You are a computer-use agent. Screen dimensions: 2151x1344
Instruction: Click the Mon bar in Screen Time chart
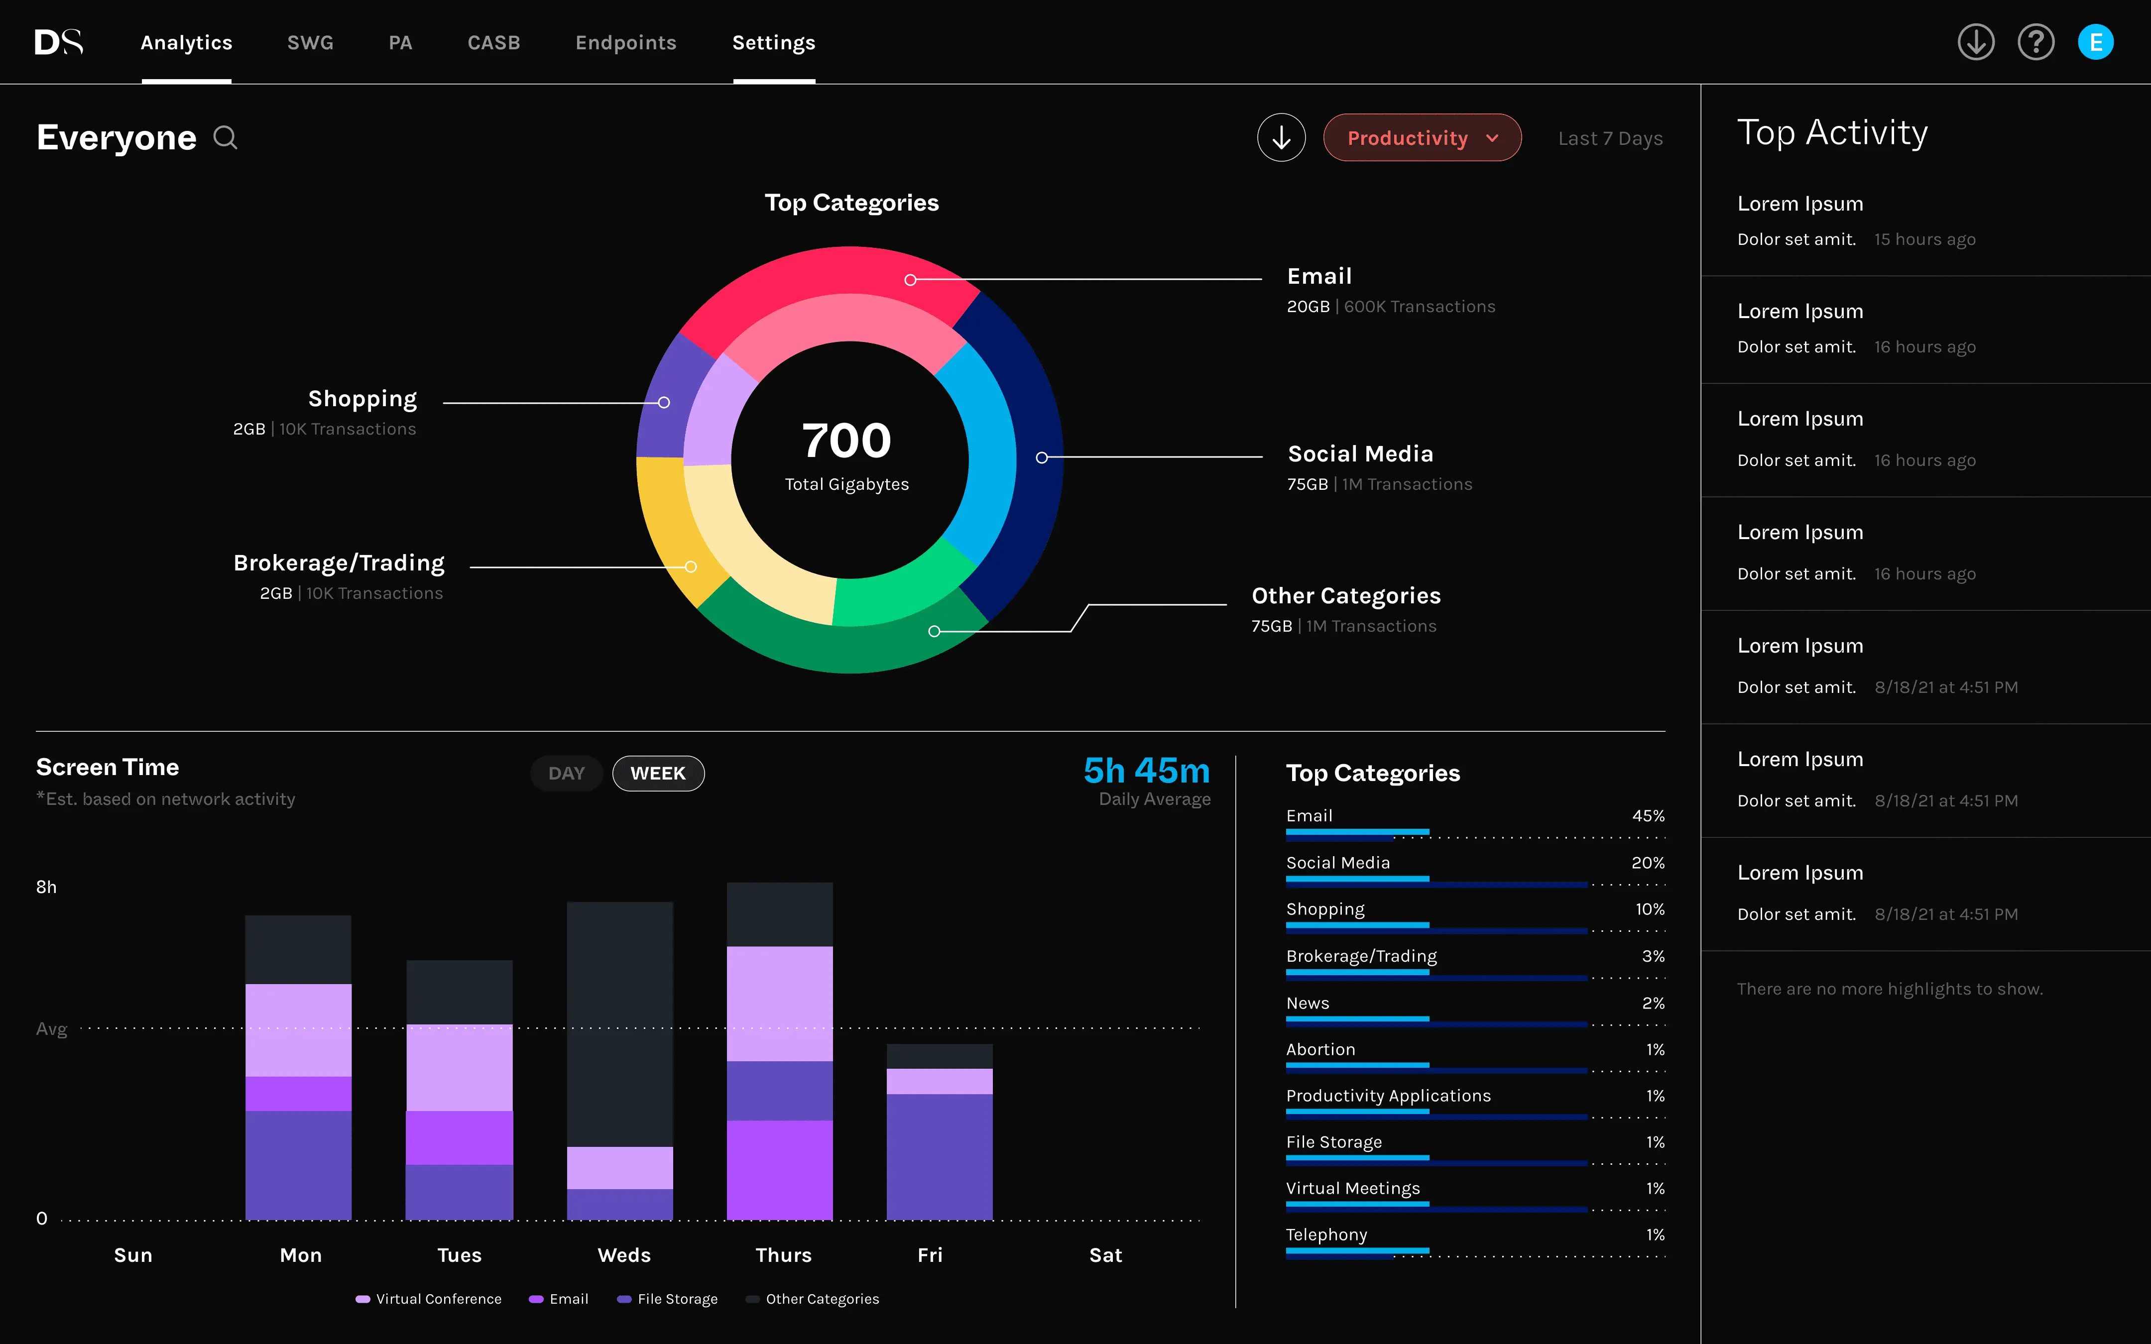click(299, 1067)
